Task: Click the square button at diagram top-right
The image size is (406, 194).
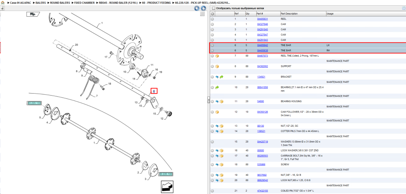Action: click(x=203, y=14)
